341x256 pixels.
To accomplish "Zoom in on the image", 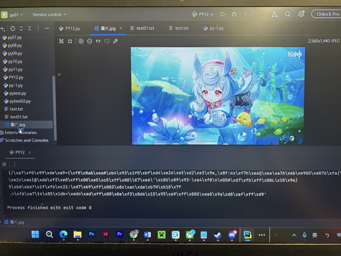I will tap(81, 41).
